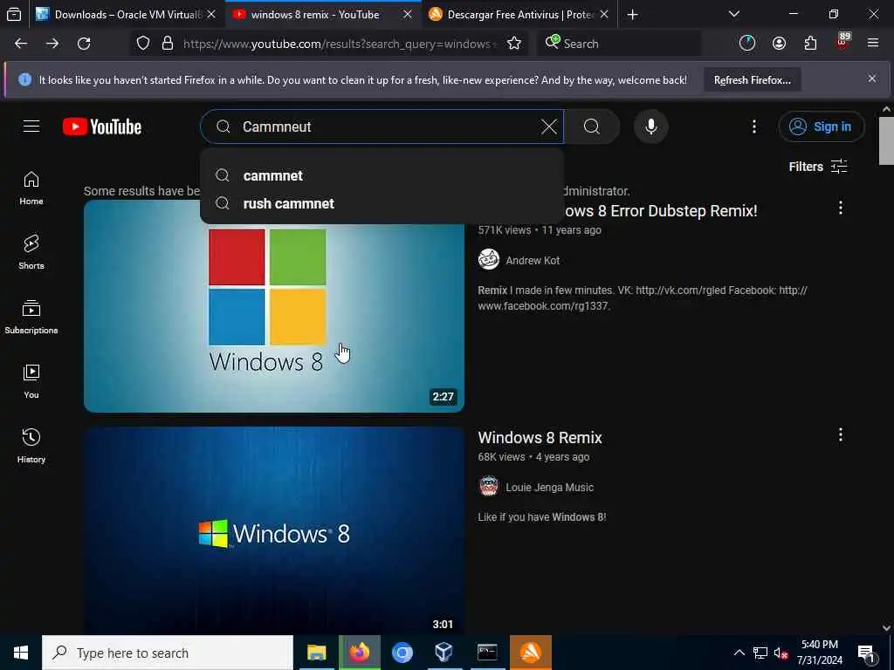The height and width of the screenshot is (670, 894).
Task: Open the Windows 8 Remix video's three-dot menu
Action: [841, 435]
